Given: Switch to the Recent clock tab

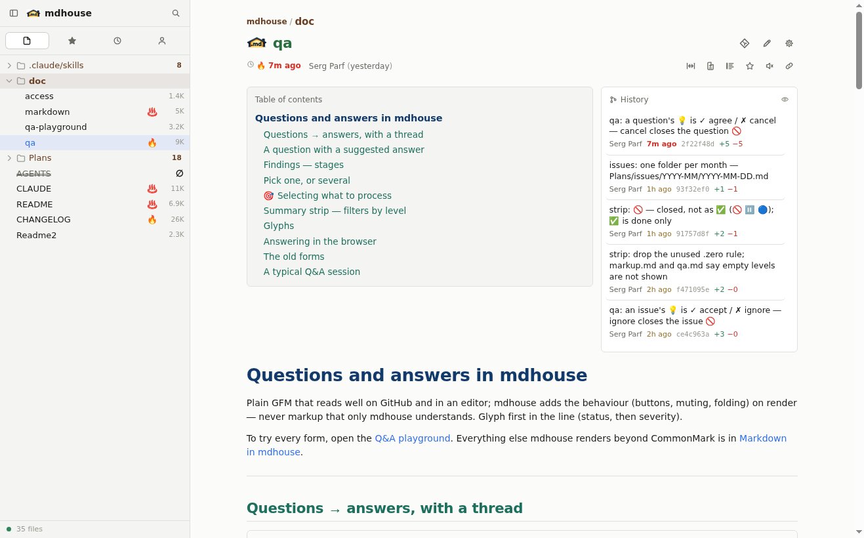Looking at the screenshot, I should 117,41.
